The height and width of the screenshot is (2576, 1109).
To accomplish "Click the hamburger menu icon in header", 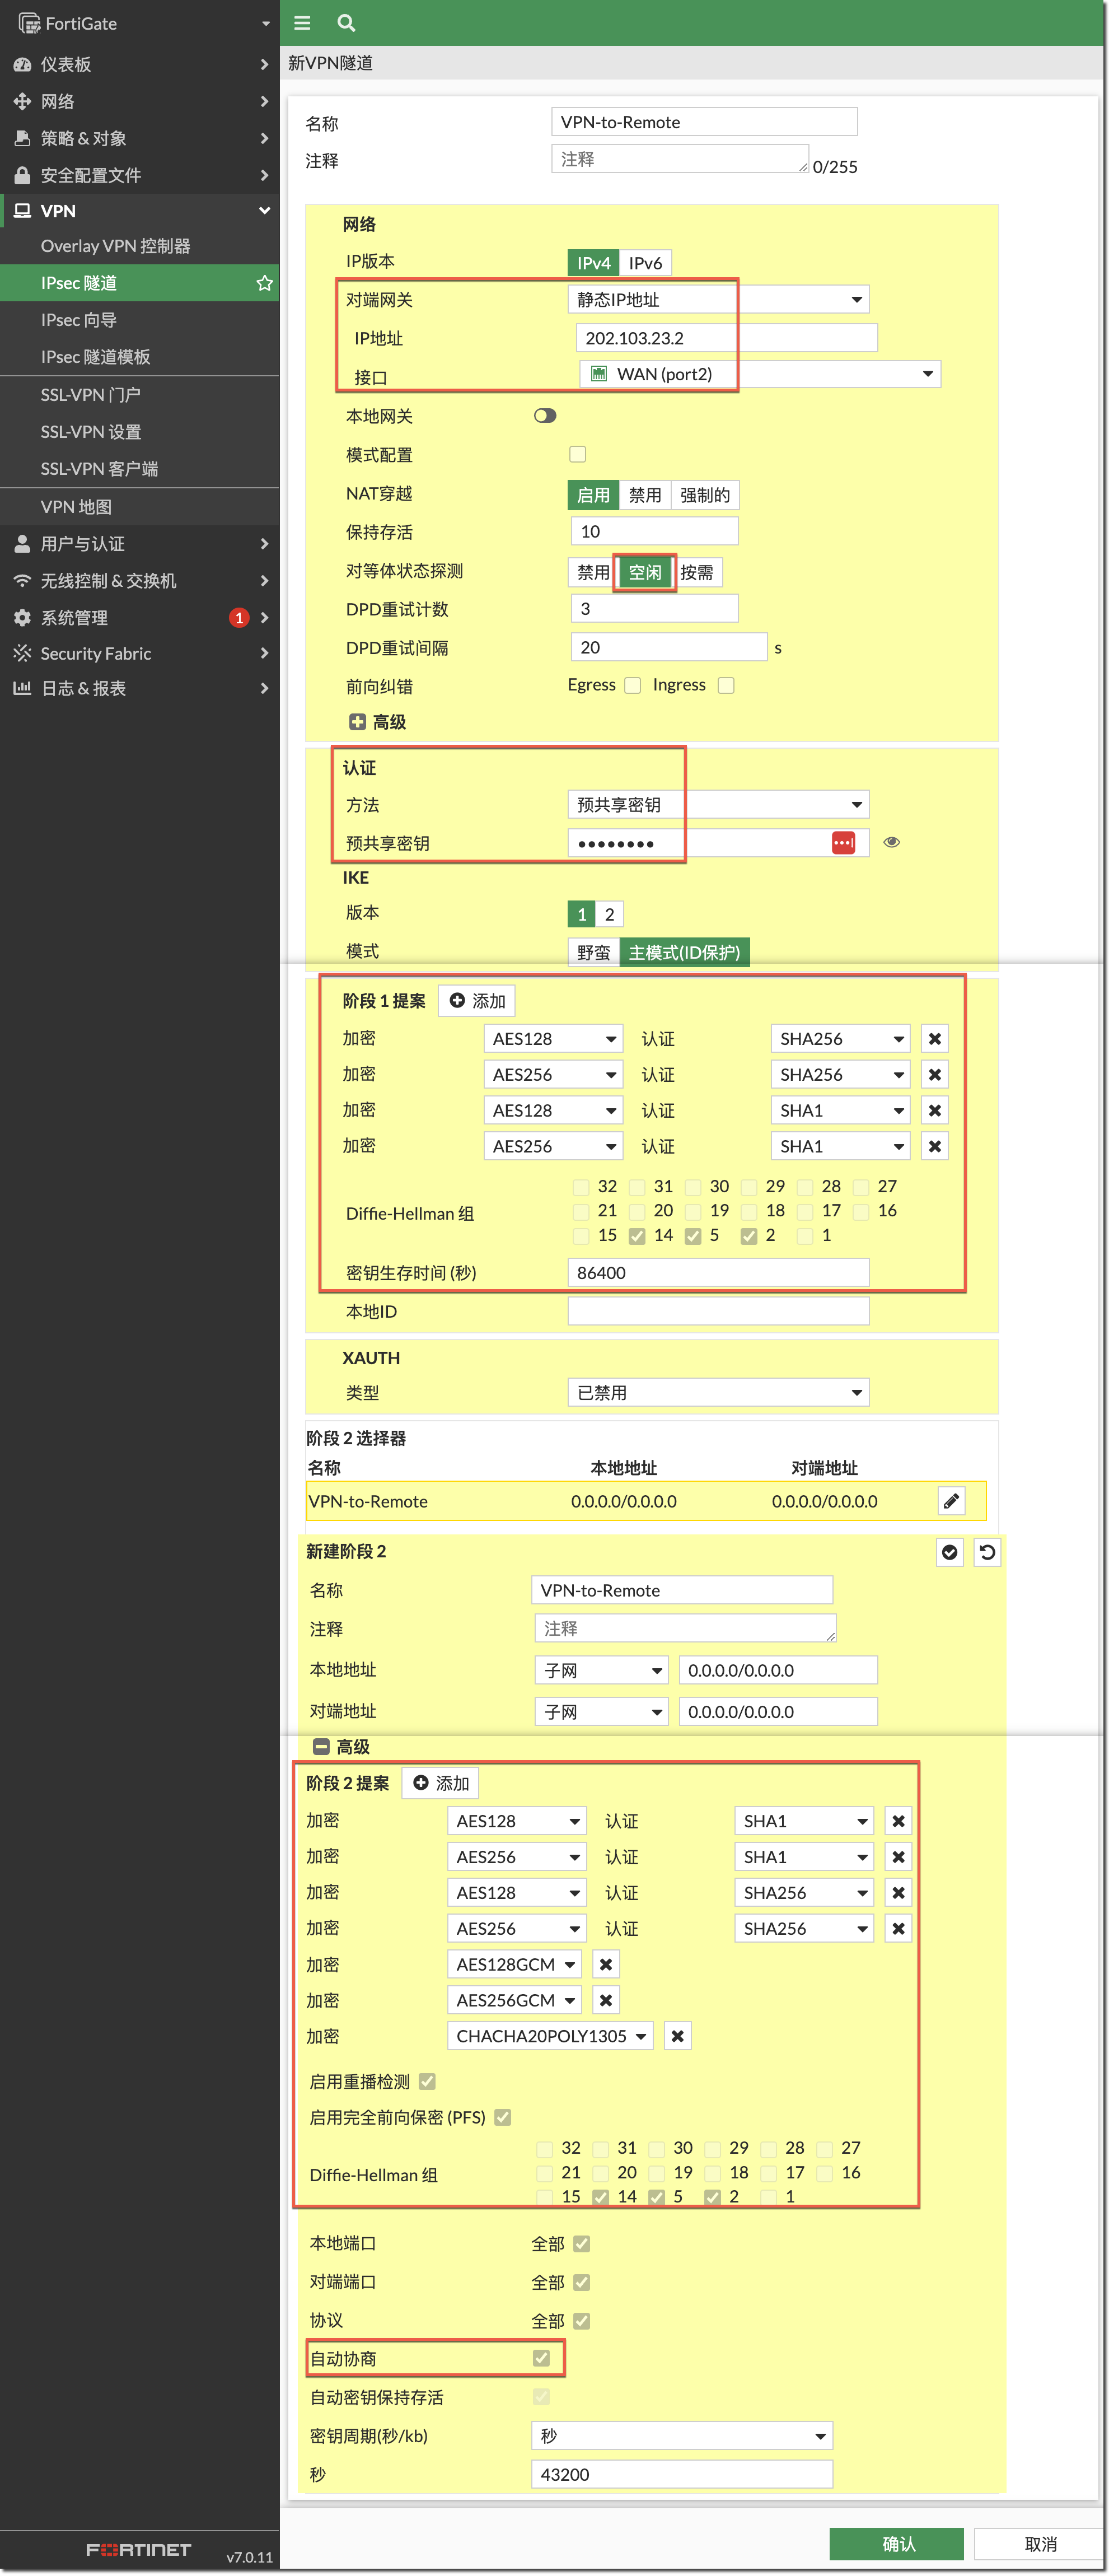I will 302,22.
